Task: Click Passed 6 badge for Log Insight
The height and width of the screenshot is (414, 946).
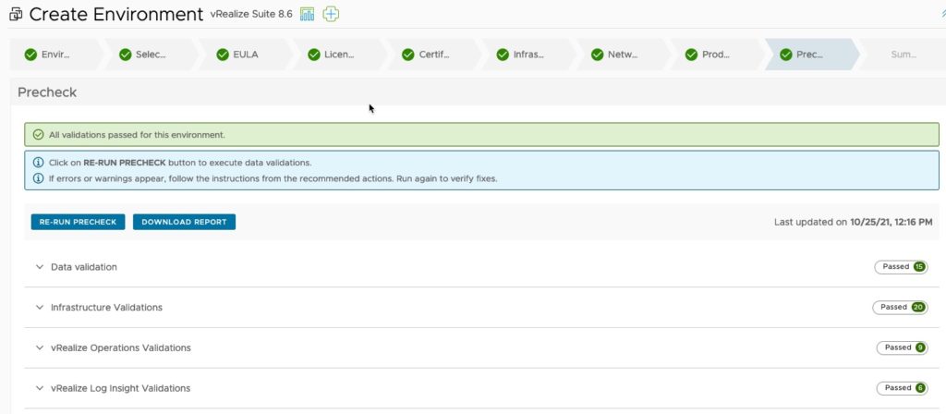Action: point(903,388)
